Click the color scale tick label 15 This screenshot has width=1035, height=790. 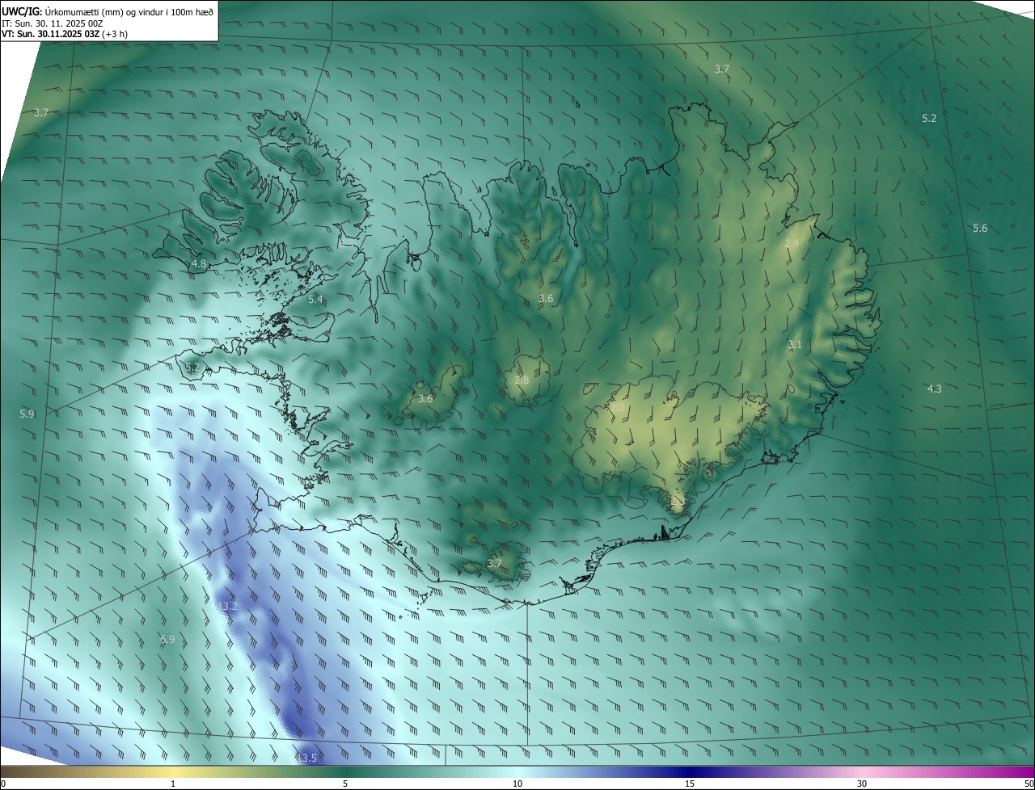[x=690, y=784]
